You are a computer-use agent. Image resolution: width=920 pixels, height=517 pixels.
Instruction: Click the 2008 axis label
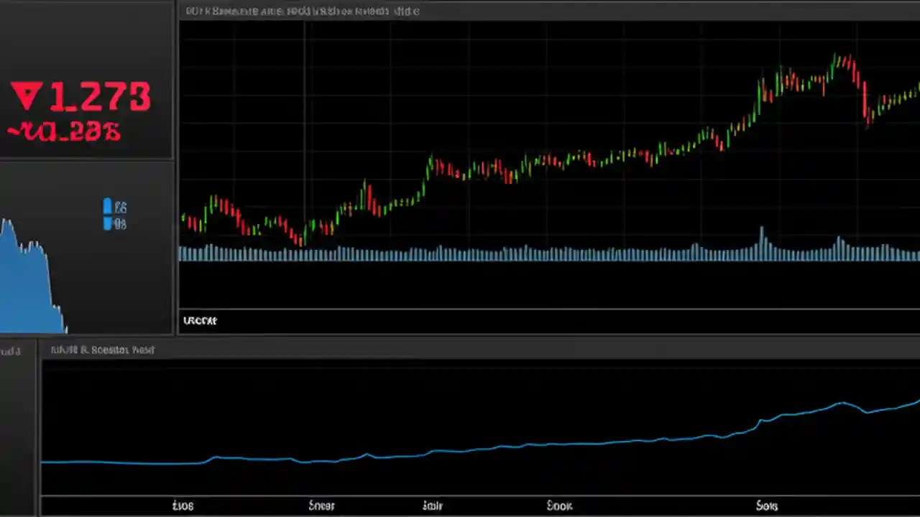coord(183,506)
